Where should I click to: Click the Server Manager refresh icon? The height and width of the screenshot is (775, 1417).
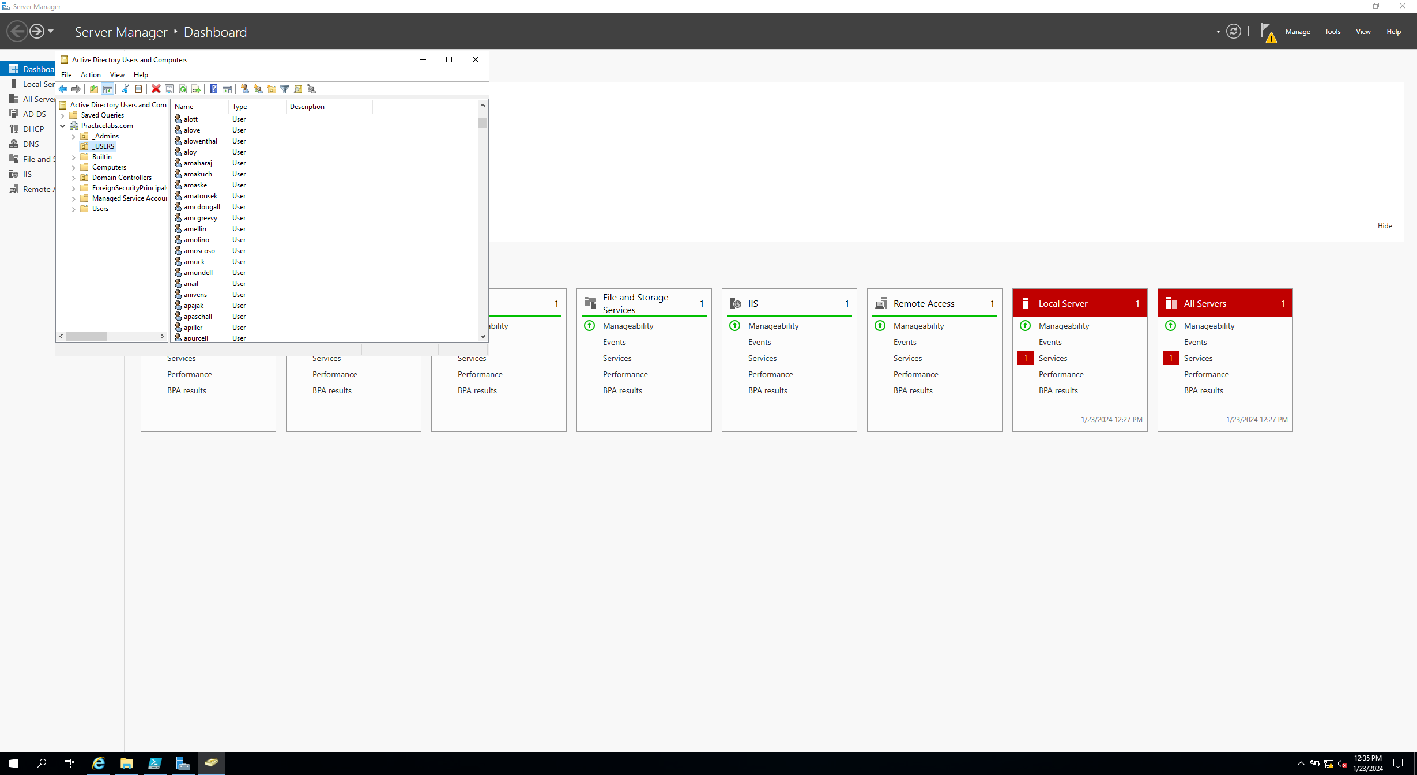(x=1233, y=32)
